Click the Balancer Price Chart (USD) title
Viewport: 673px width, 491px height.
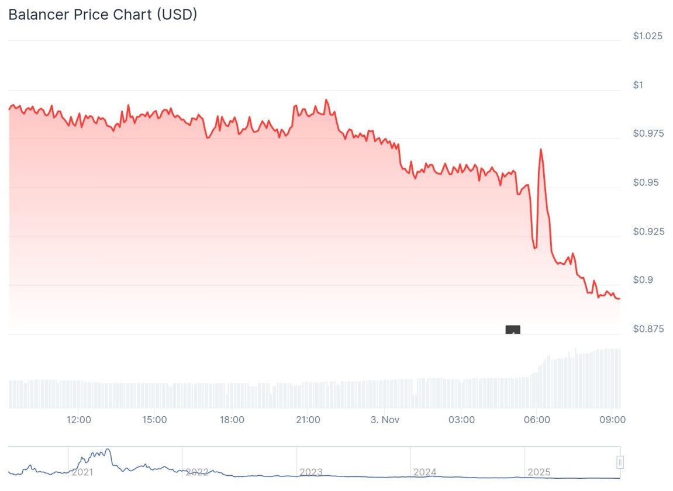(103, 15)
